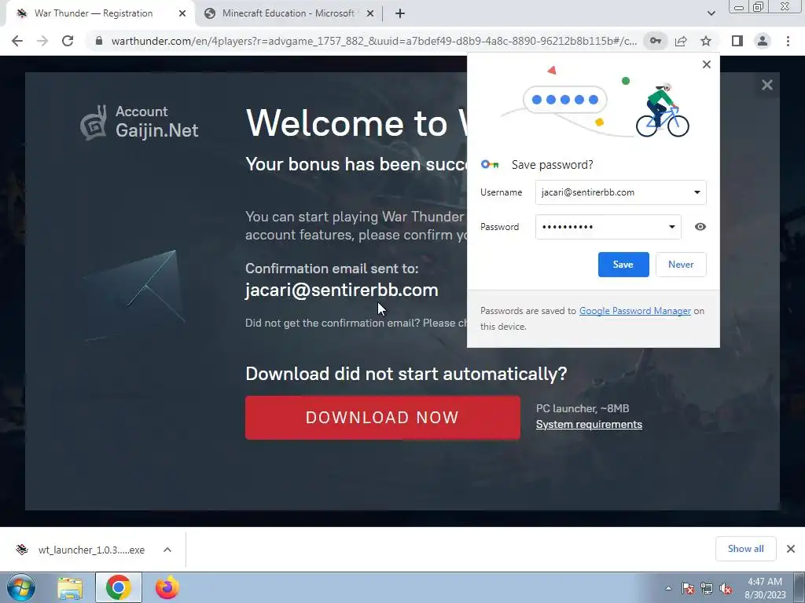Click the muted volume tray icon

point(726,588)
